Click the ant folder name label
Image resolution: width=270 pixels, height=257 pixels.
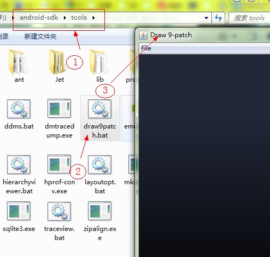(19, 80)
